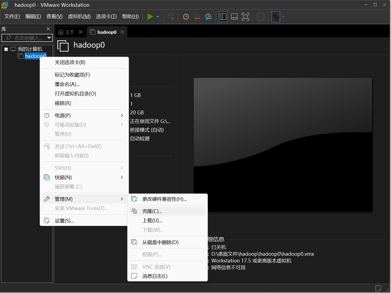Image resolution: width=391 pixels, height=293 pixels.
Task: Click the clone icon beside 克隆(C)
Action: tap(134, 211)
